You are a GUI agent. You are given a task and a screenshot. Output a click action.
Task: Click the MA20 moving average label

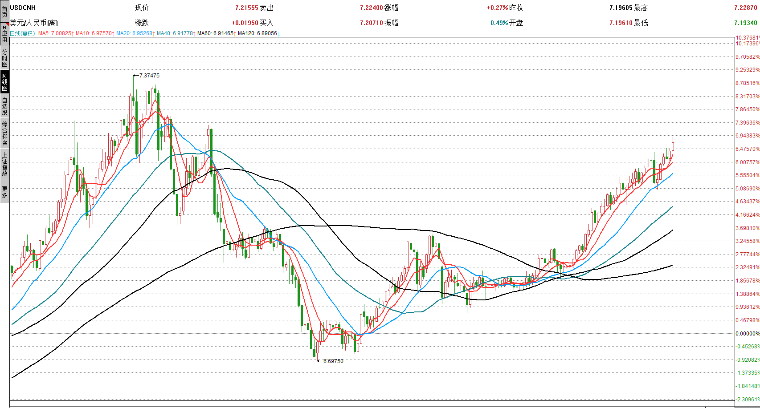[x=135, y=33]
